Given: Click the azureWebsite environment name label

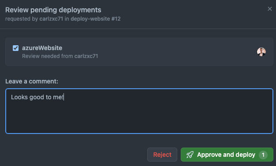Looking at the screenshot, I should tap(42, 48).
